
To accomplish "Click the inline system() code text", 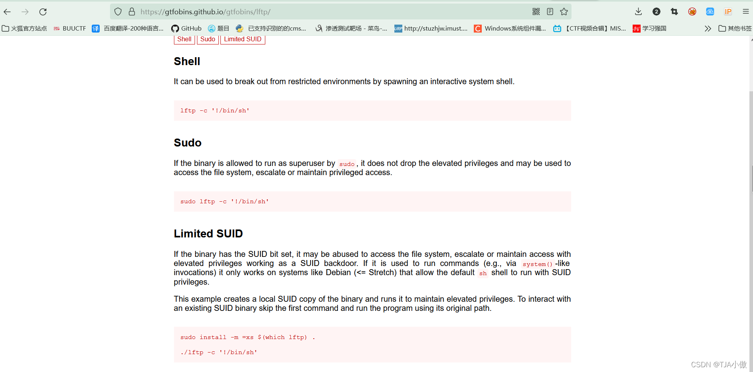I will click(x=537, y=264).
